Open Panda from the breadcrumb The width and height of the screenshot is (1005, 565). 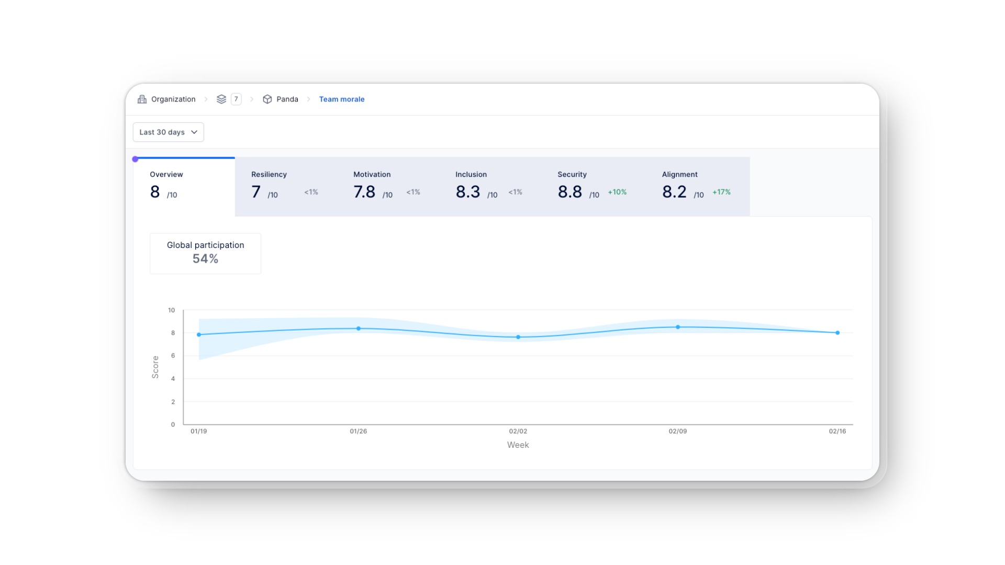pyautogui.click(x=287, y=99)
